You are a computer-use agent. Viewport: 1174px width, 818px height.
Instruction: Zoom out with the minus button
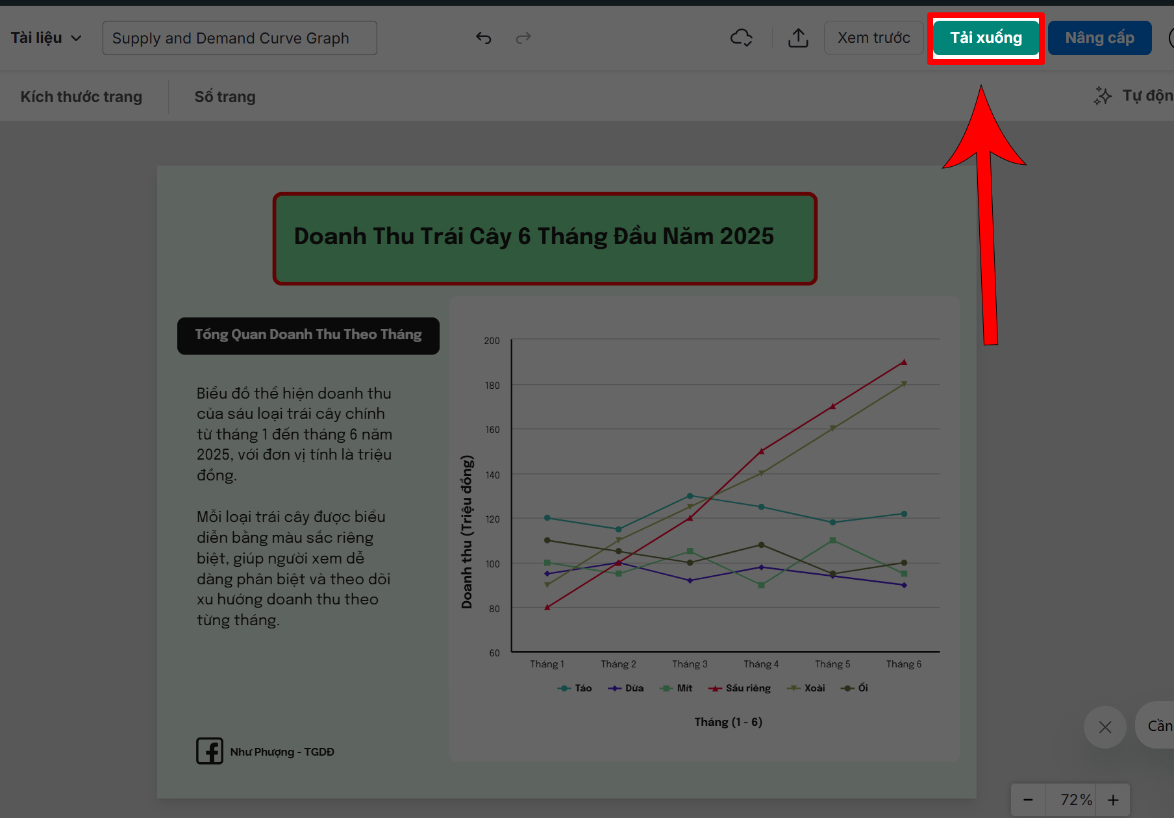tap(1028, 800)
